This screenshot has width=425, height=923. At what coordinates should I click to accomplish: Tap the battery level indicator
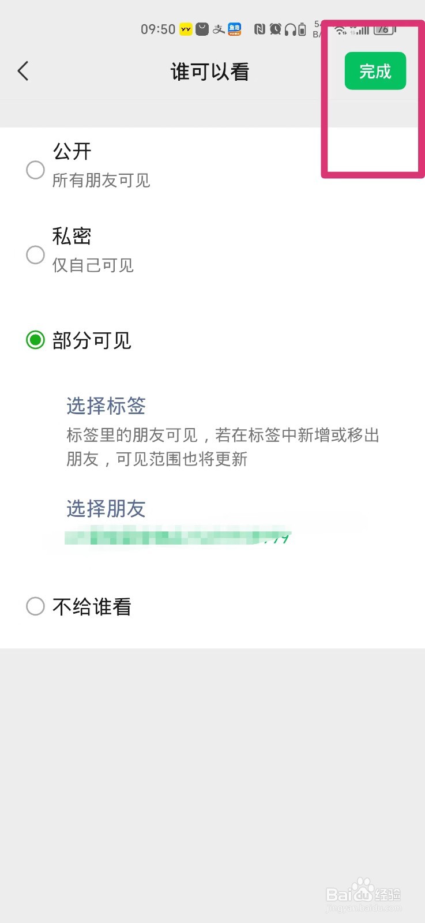384,29
